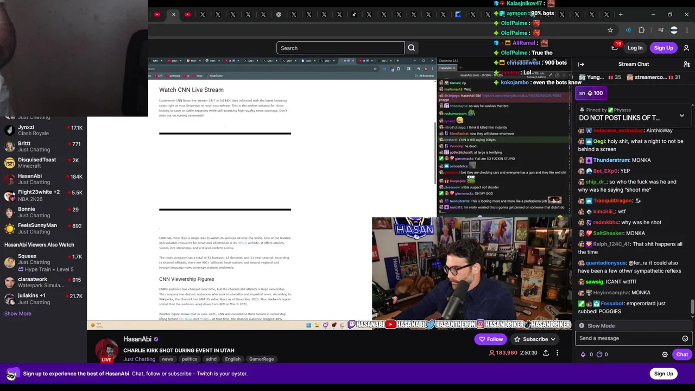Select the English tag

click(233, 359)
